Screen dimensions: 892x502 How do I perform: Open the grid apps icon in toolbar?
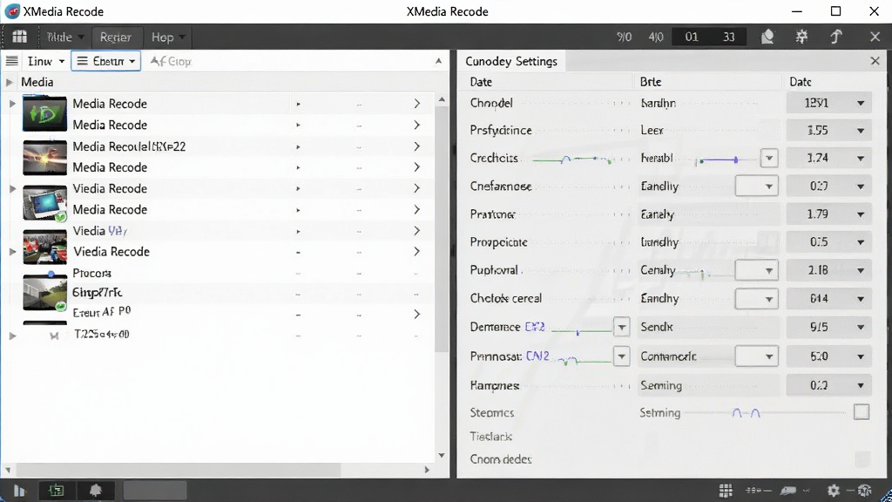coord(19,37)
